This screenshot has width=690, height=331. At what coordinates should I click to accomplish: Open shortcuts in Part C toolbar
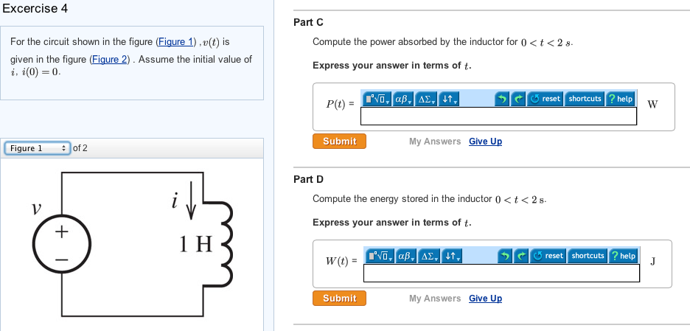585,99
